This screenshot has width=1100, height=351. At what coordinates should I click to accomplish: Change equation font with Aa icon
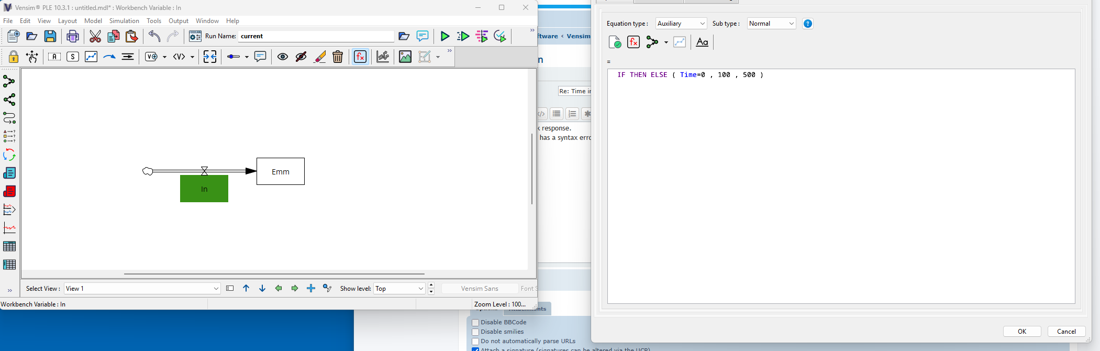702,42
